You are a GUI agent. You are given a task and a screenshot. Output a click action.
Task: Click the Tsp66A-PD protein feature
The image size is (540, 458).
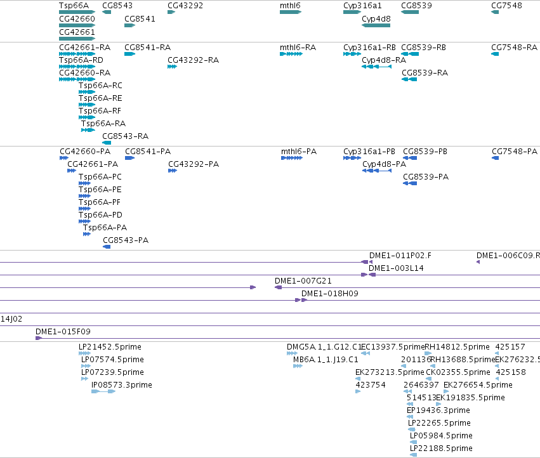click(85, 221)
